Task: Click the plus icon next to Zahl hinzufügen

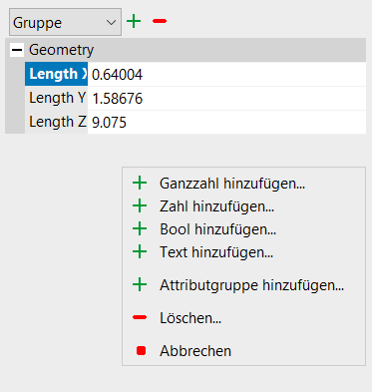Action: point(140,206)
